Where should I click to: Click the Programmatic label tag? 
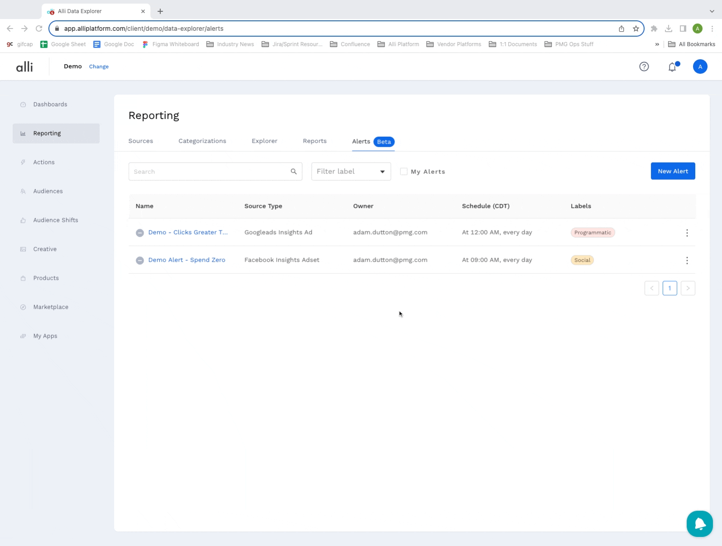coord(592,233)
